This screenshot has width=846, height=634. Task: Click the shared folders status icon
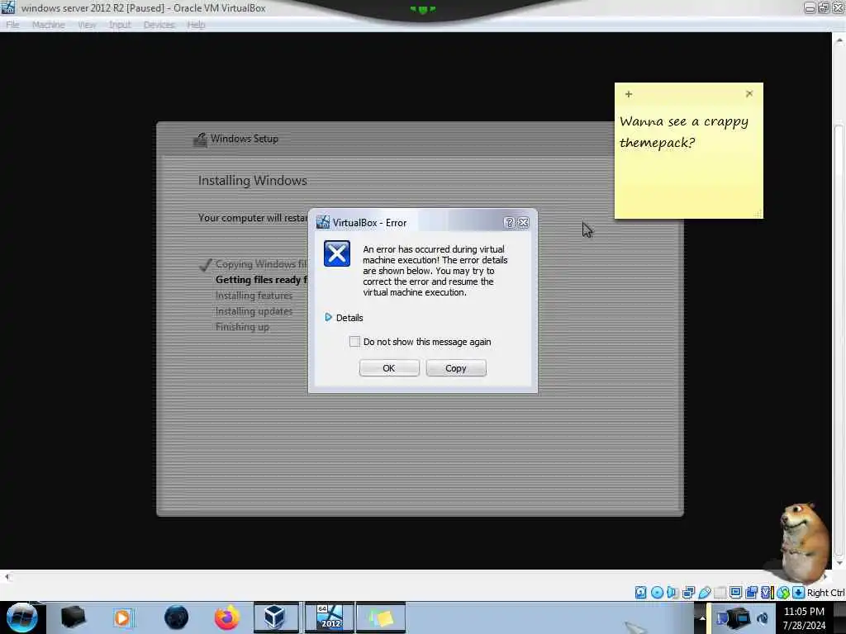720,593
